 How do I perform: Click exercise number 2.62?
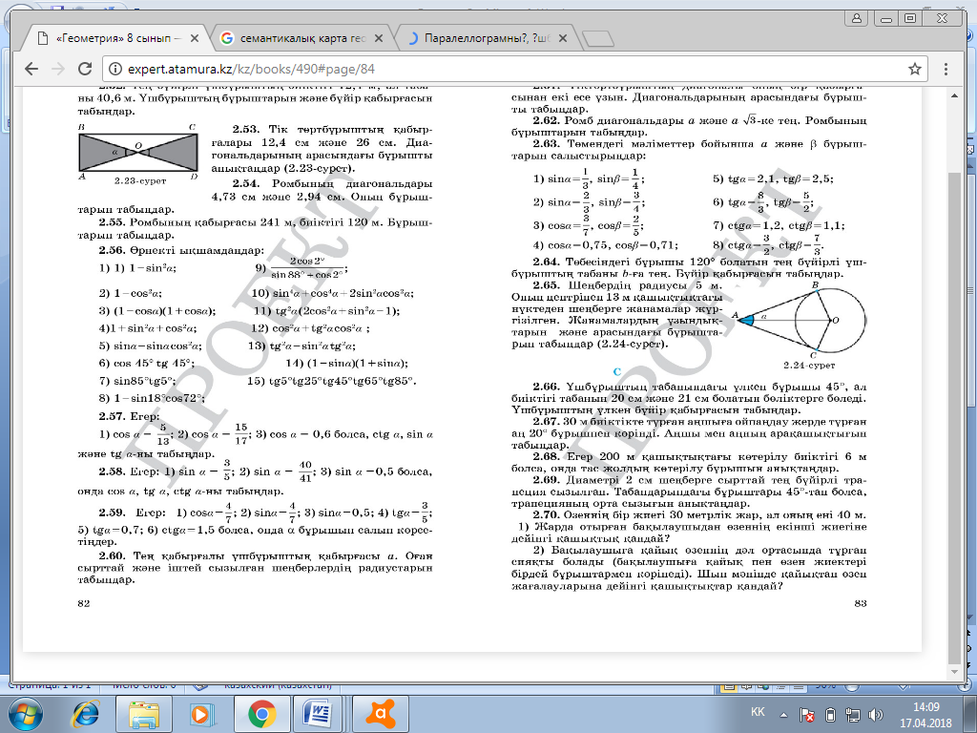[547, 120]
